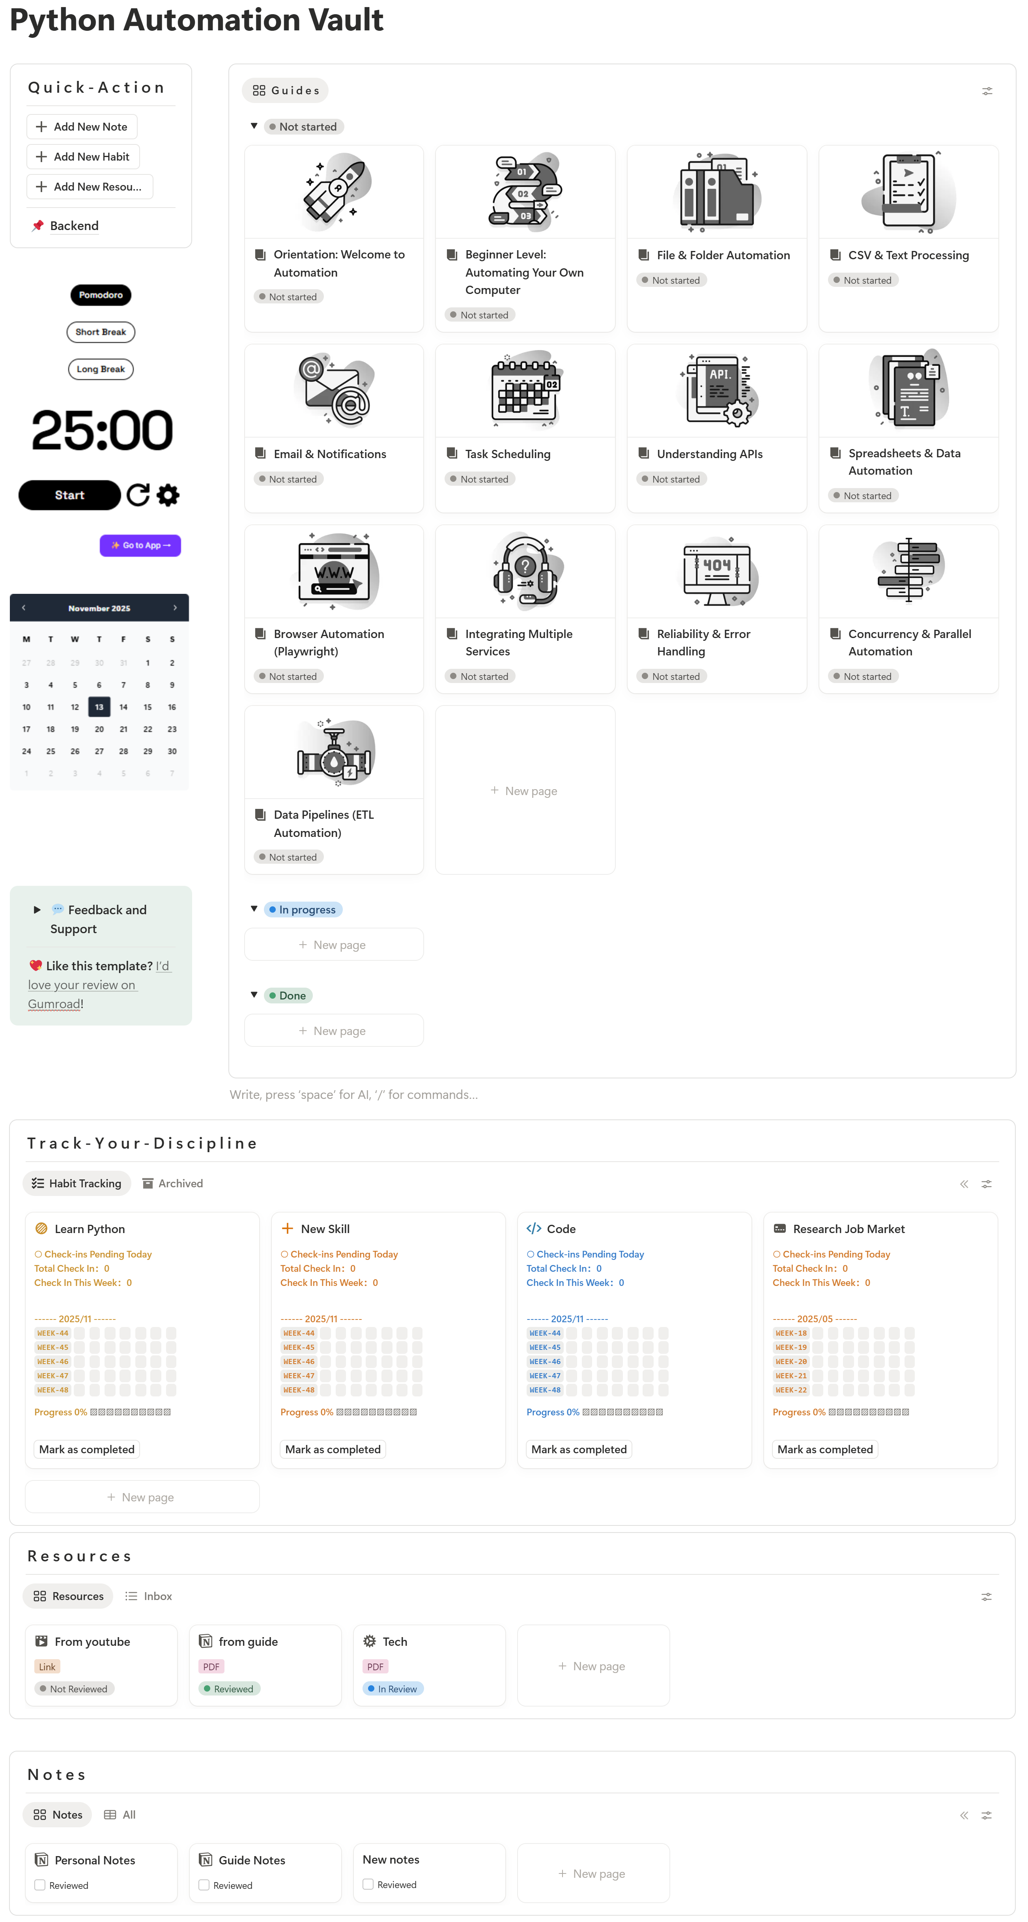Open the Inbox tab in Resources
Viewport: 1028px width, 1922px height.
pos(148,1596)
